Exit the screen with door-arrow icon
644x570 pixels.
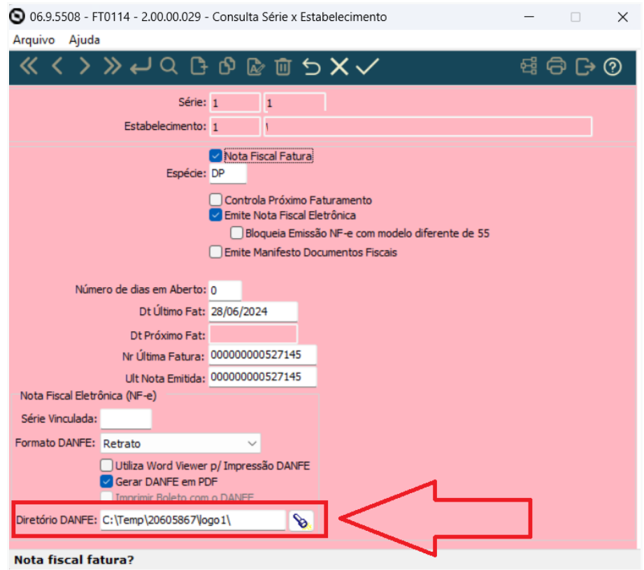585,66
